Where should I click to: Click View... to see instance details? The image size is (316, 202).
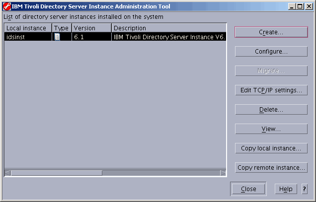[271, 129]
